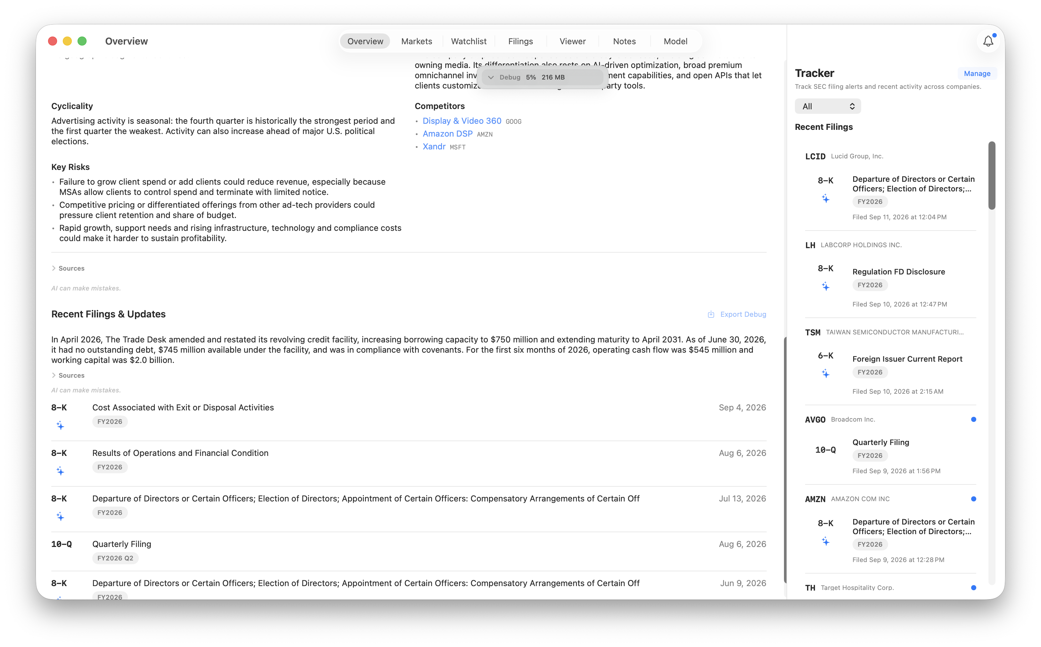1041x647 pixels.
Task: Switch to the Watchlist tab
Action: tap(468, 41)
